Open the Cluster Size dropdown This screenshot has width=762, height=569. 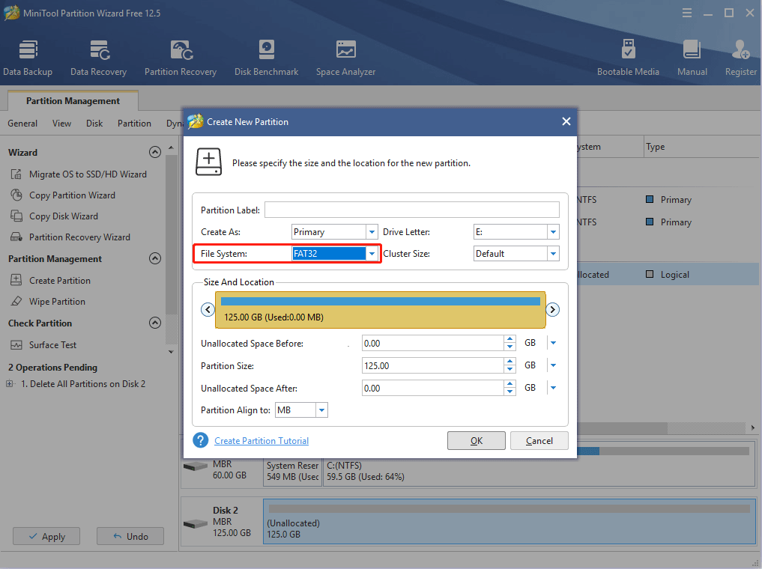click(x=553, y=253)
